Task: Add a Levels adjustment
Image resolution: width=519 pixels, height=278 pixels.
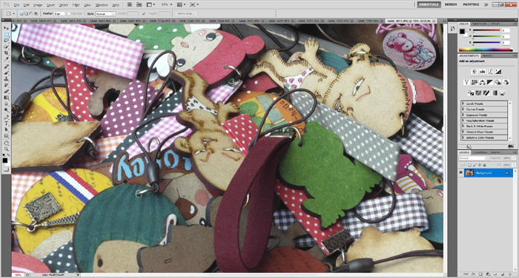Action: 482,71
